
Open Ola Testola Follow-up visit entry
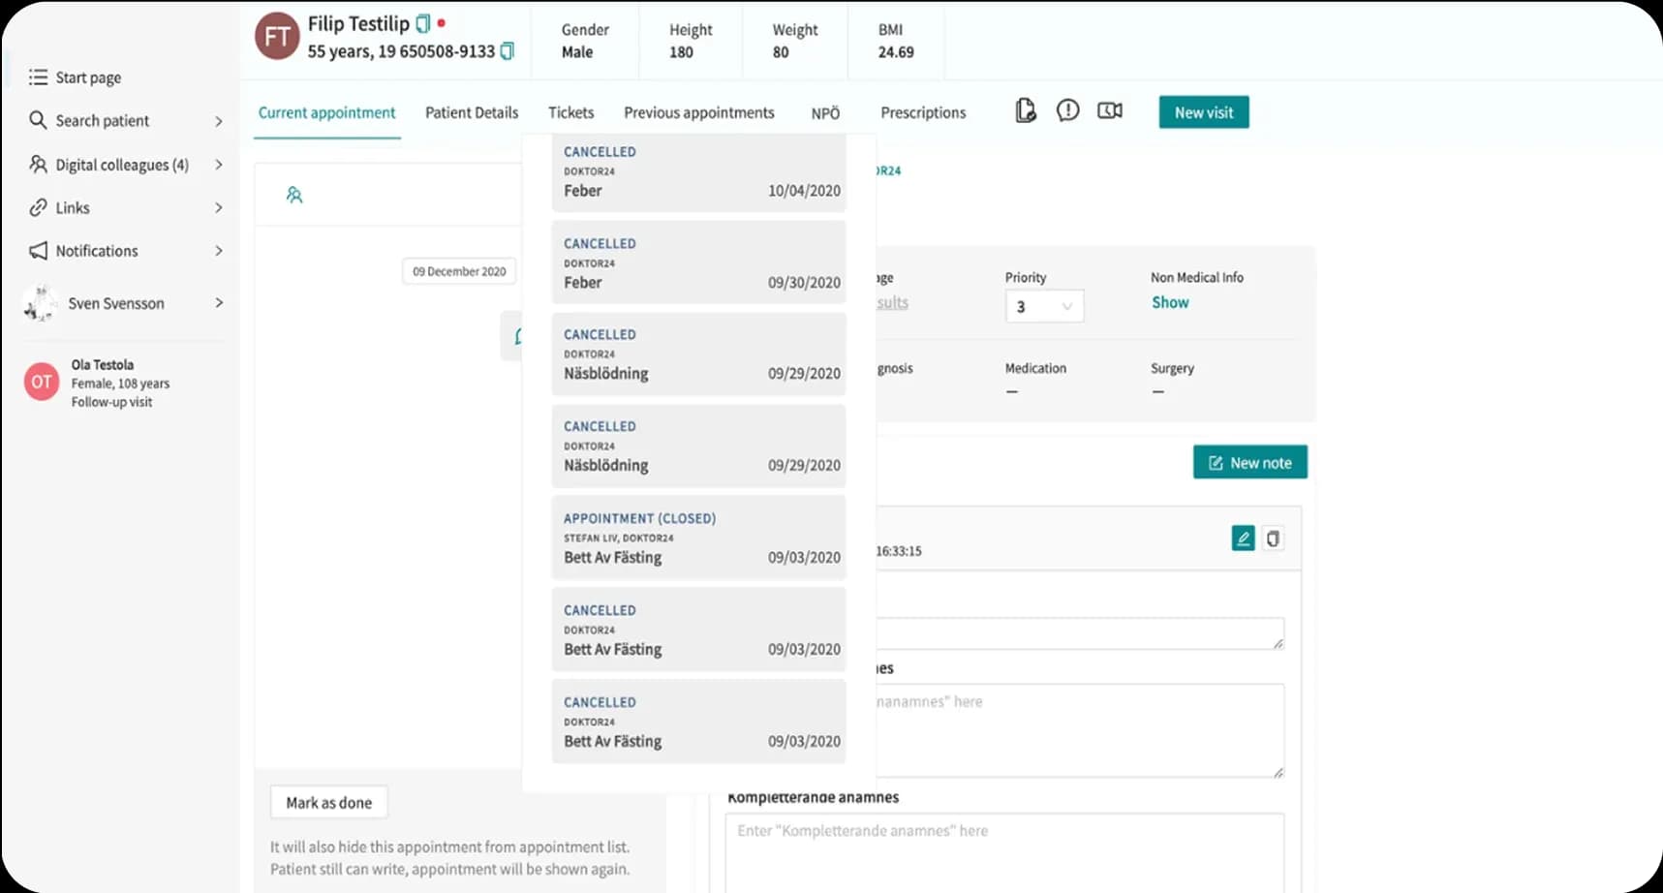120,383
